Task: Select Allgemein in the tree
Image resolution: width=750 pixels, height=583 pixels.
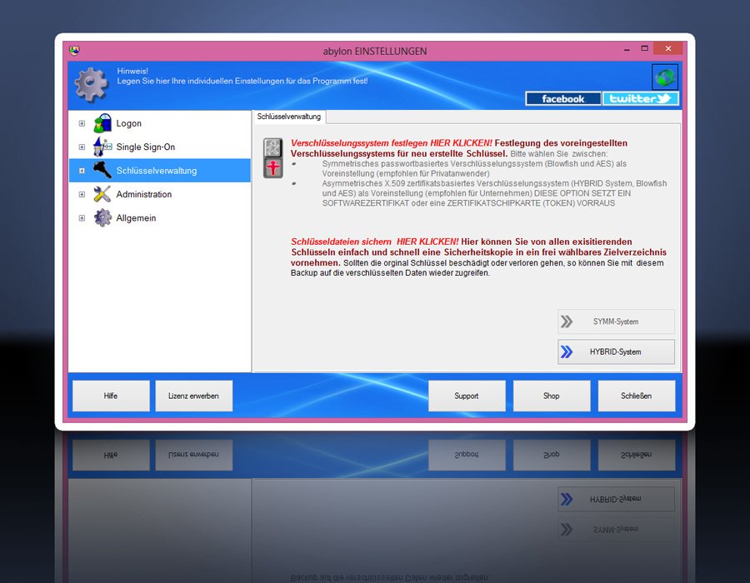Action: coord(136,218)
